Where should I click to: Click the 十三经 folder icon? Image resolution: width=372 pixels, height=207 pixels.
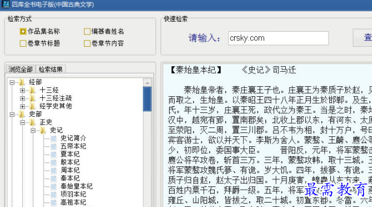click(x=32, y=90)
